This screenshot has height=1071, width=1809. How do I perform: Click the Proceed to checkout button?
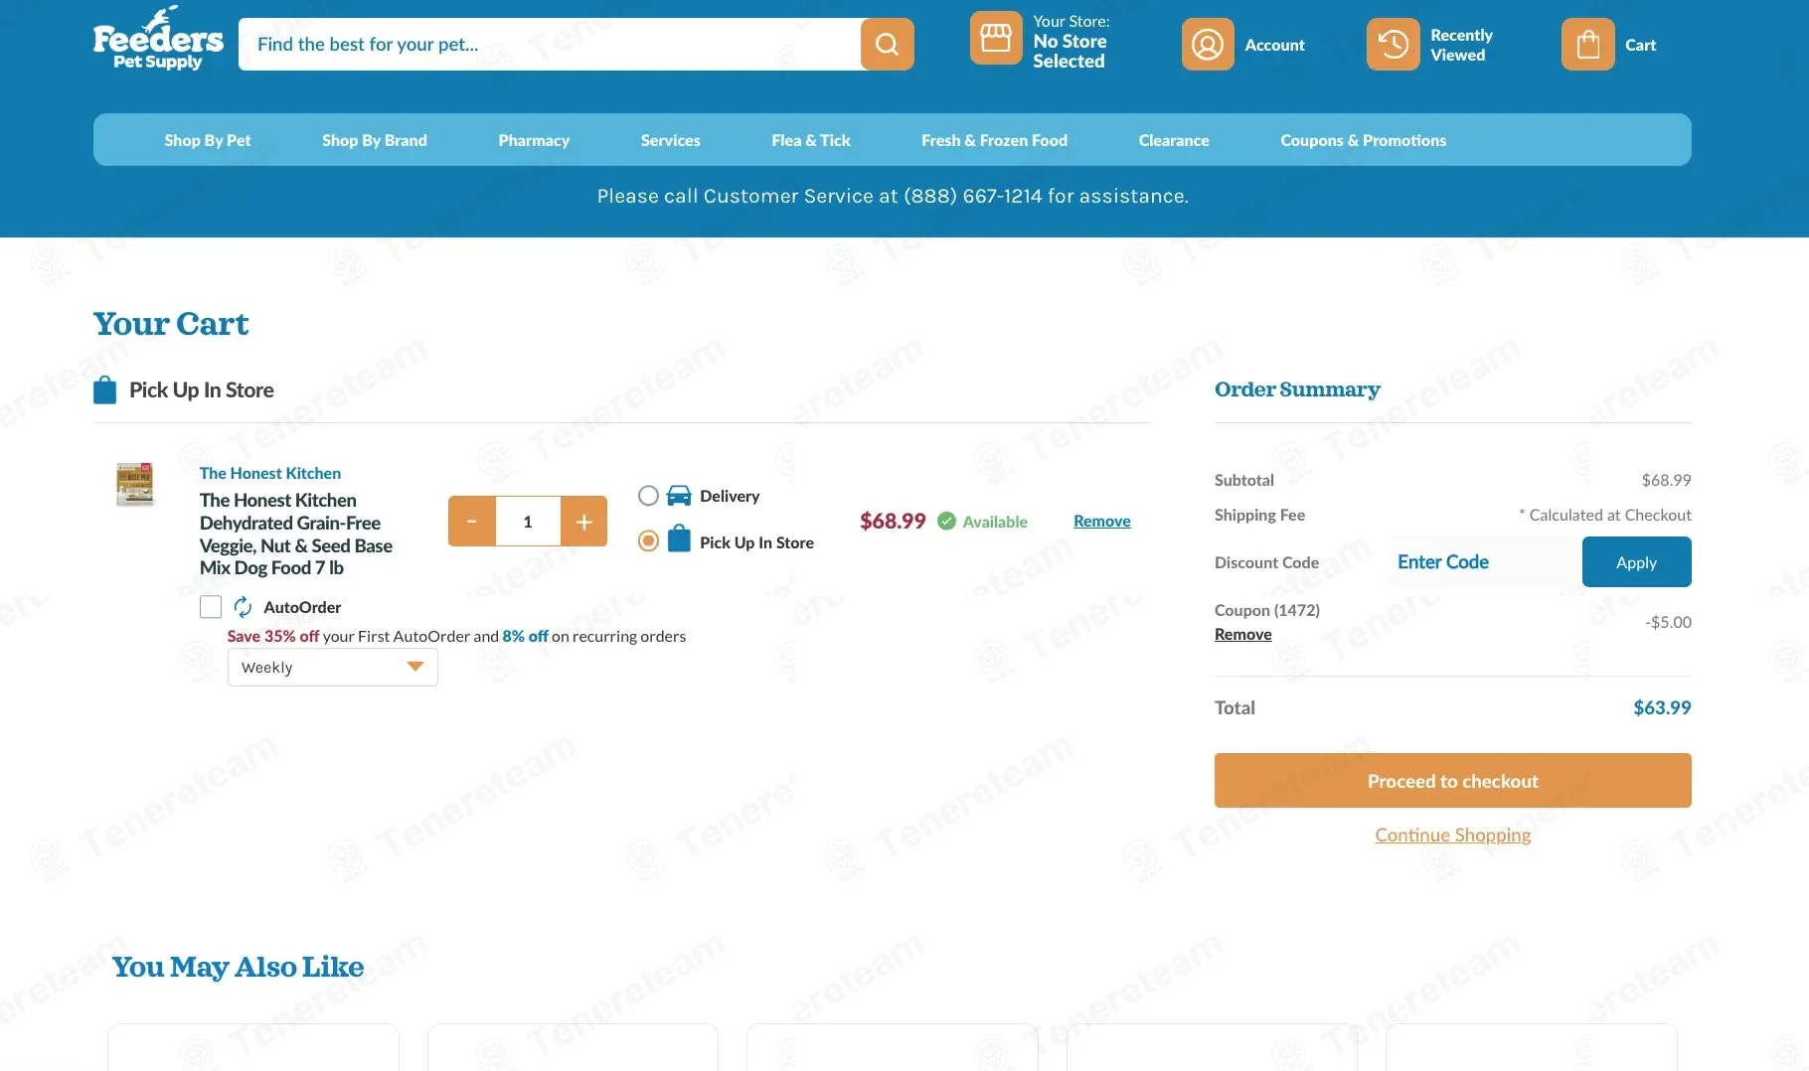1452,781
